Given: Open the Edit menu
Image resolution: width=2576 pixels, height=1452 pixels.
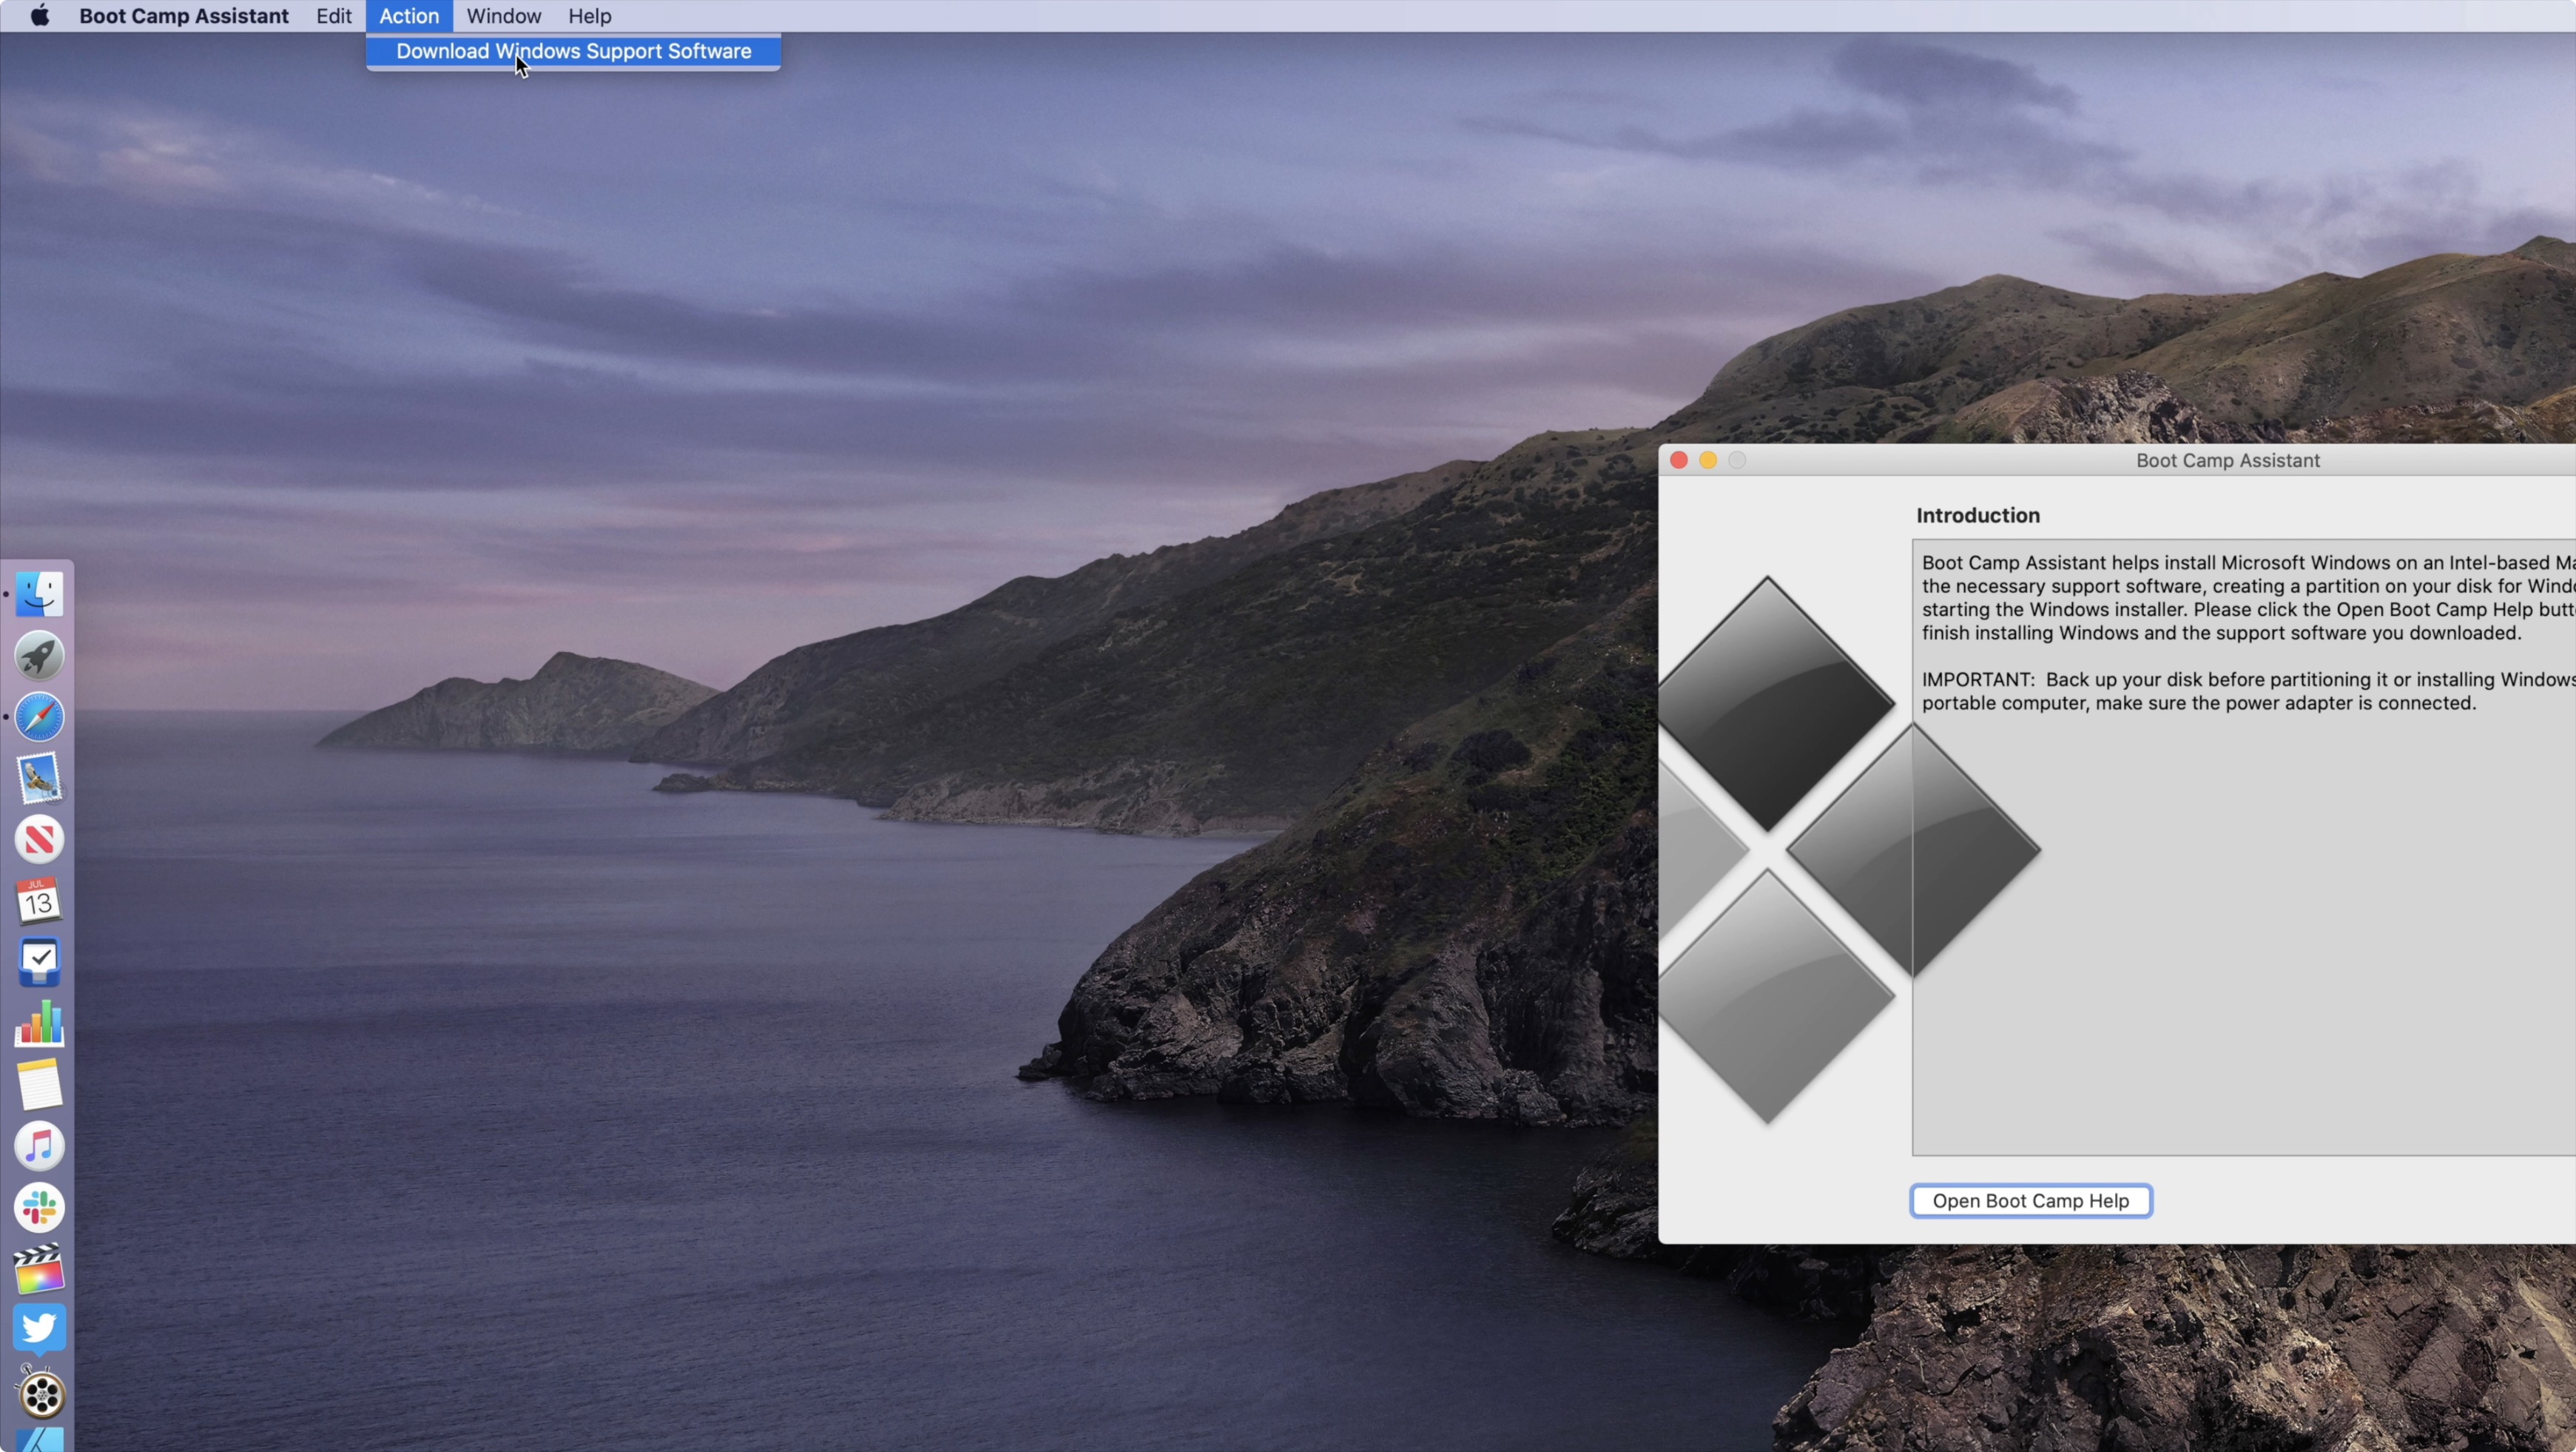Looking at the screenshot, I should click(333, 16).
